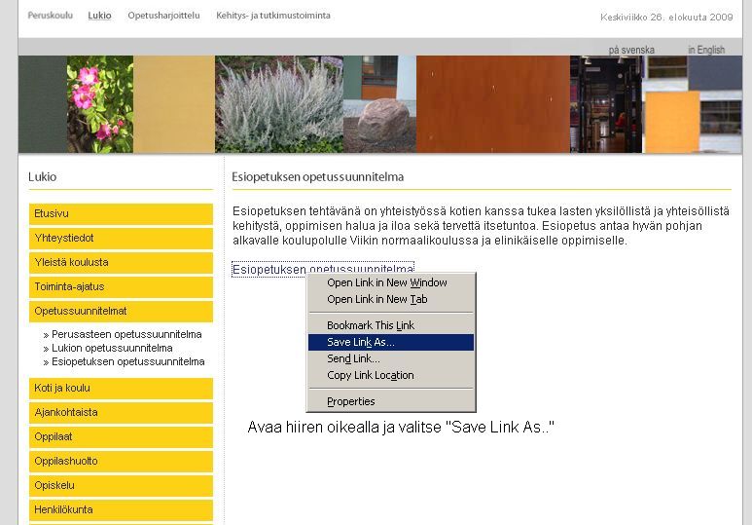Select Opetussuunnitelmat sidebar section
752x525 pixels.
(121, 312)
